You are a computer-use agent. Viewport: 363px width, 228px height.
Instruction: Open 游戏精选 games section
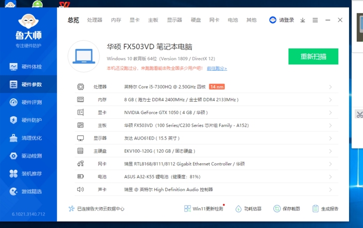[x=28, y=192]
